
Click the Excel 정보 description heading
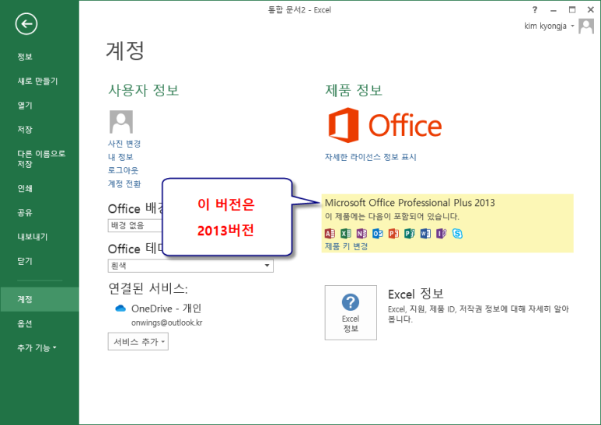coord(416,294)
